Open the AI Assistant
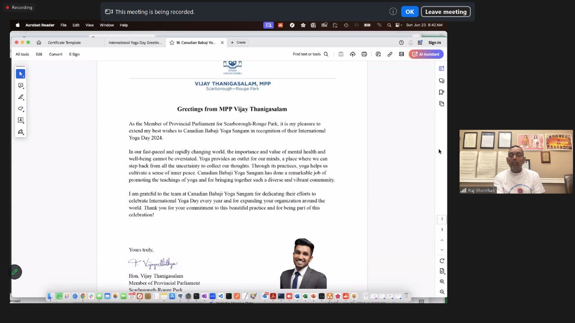 coord(426,54)
